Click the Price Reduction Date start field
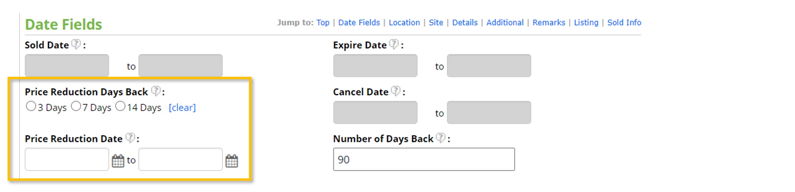 [67, 160]
